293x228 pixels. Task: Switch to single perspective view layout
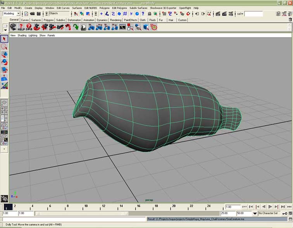tap(4, 102)
